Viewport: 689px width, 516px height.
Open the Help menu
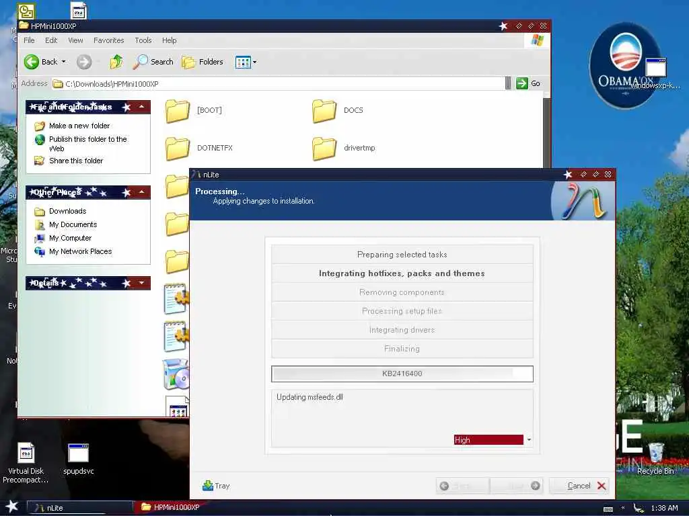pyautogui.click(x=169, y=40)
